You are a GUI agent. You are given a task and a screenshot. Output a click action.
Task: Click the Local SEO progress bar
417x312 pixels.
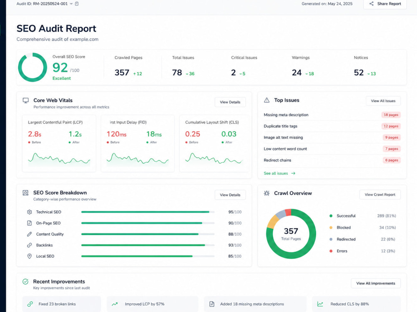pos(148,256)
